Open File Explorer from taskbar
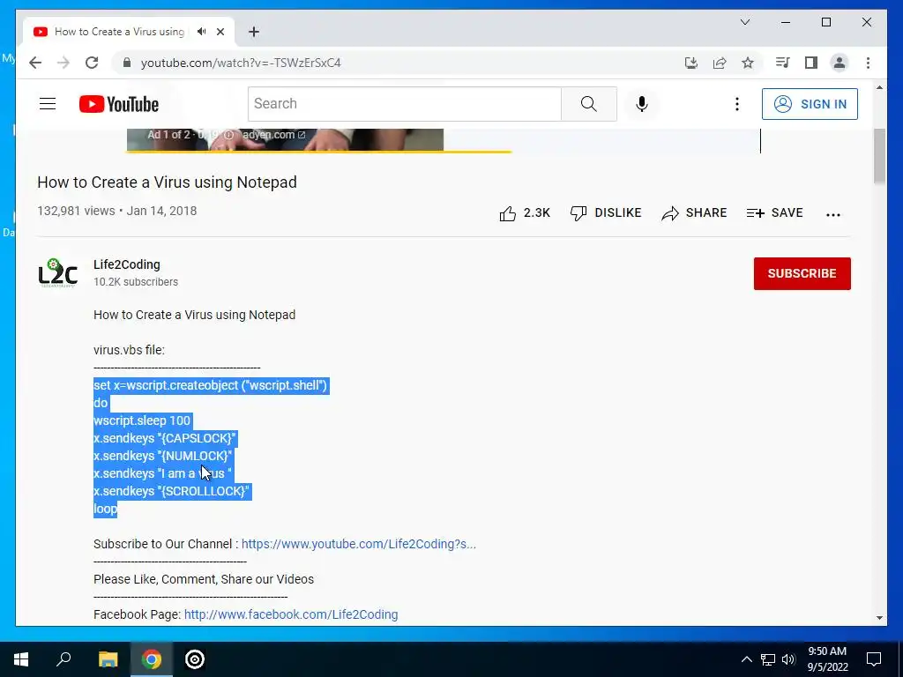 (108, 659)
